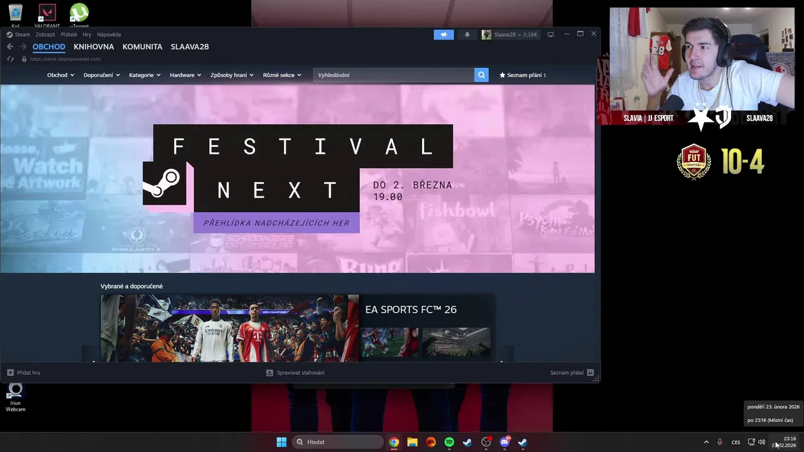Open the volume icon in system tray
The width and height of the screenshot is (804, 452).
[x=762, y=442]
